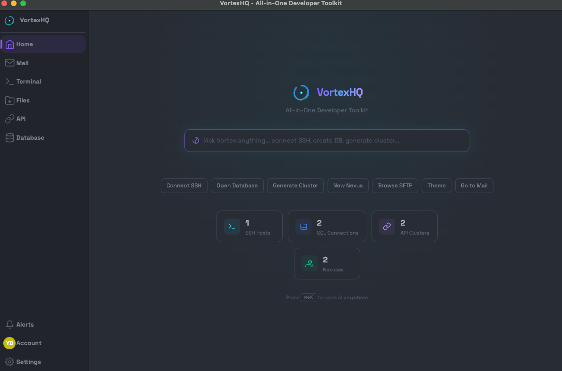Click the Alerts bell icon
The height and width of the screenshot is (371, 562).
tap(9, 325)
